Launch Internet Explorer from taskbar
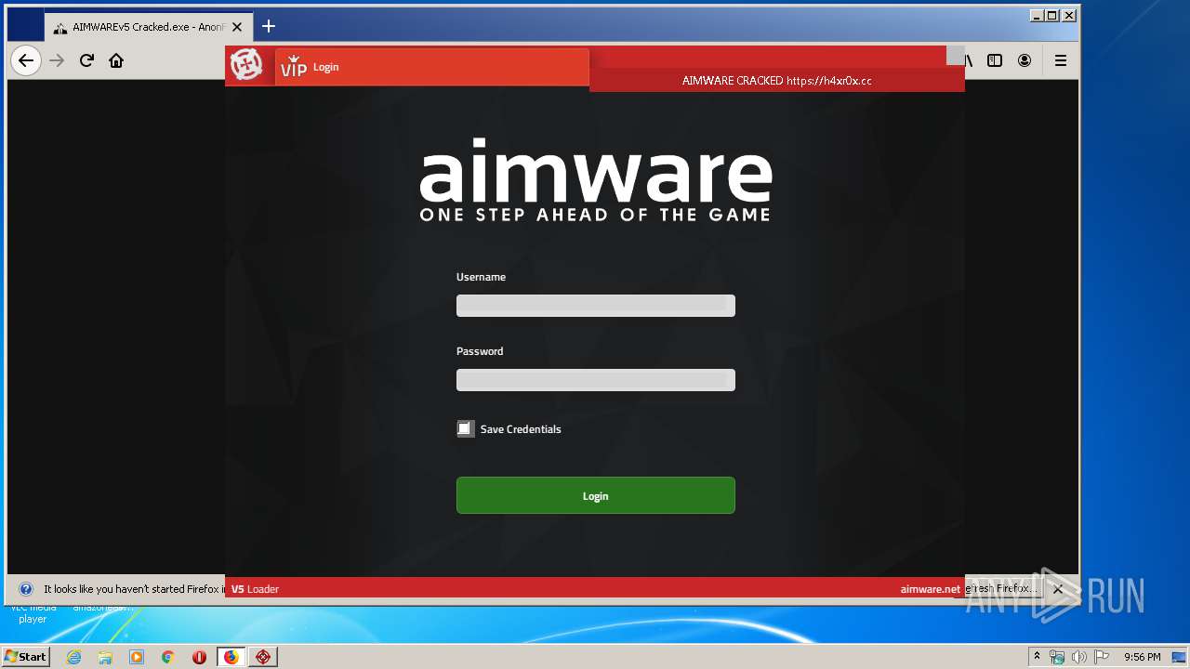Image resolution: width=1190 pixels, height=669 pixels. [73, 657]
